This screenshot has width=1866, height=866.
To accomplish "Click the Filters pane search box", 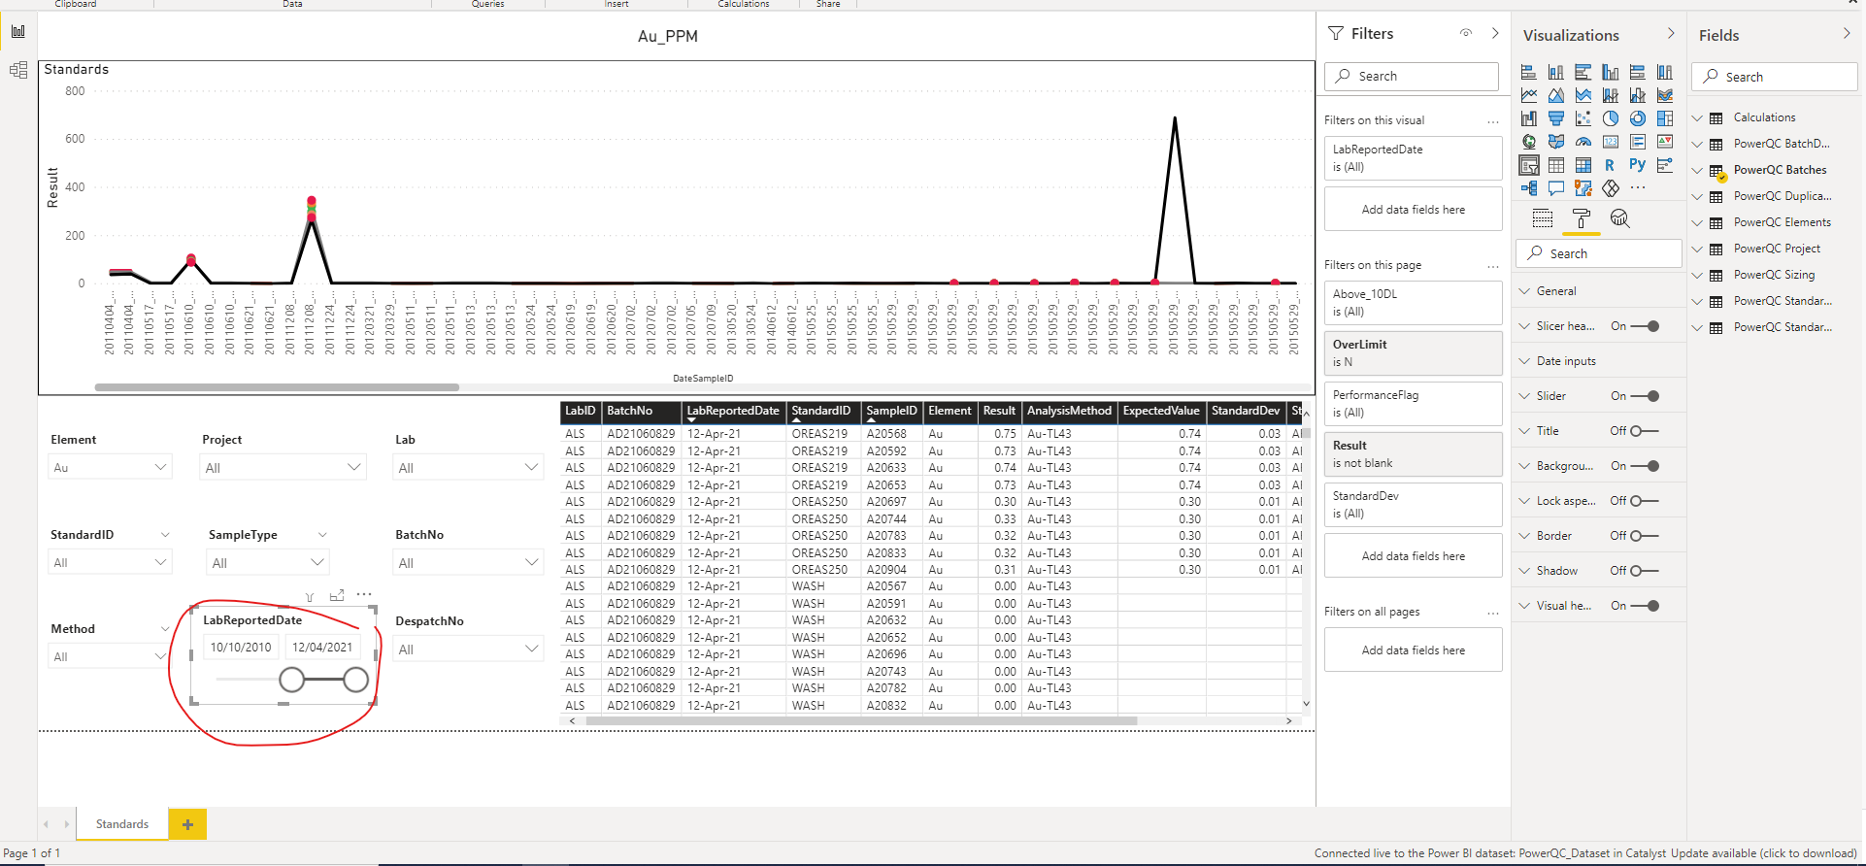I will pos(1413,76).
